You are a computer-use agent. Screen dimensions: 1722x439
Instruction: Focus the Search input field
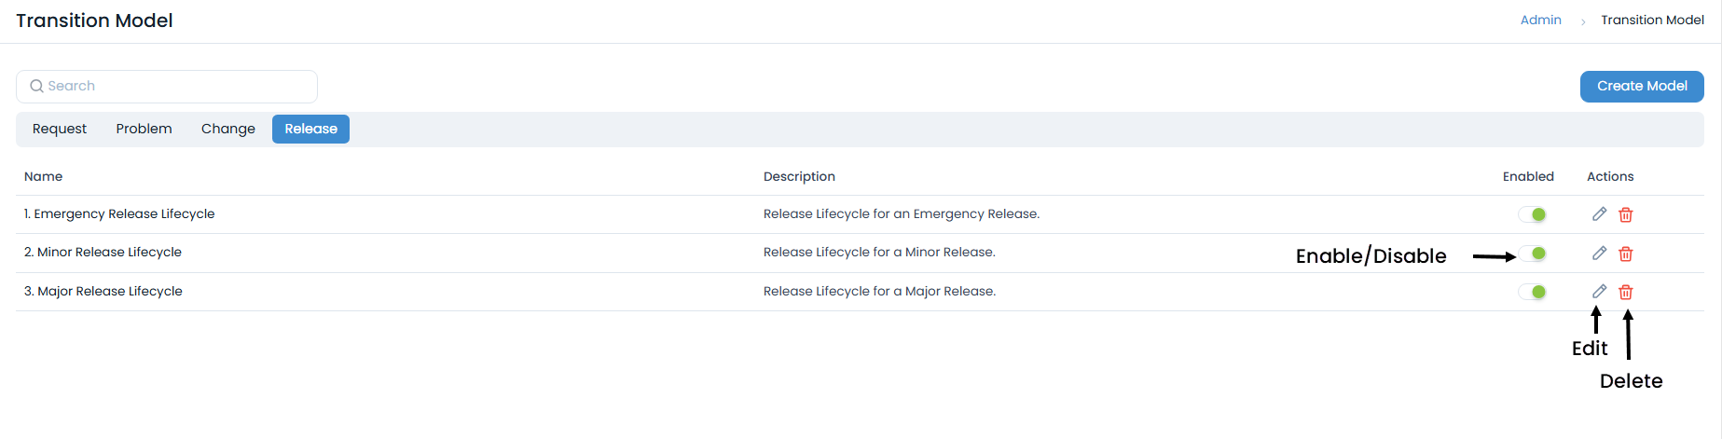click(177, 86)
